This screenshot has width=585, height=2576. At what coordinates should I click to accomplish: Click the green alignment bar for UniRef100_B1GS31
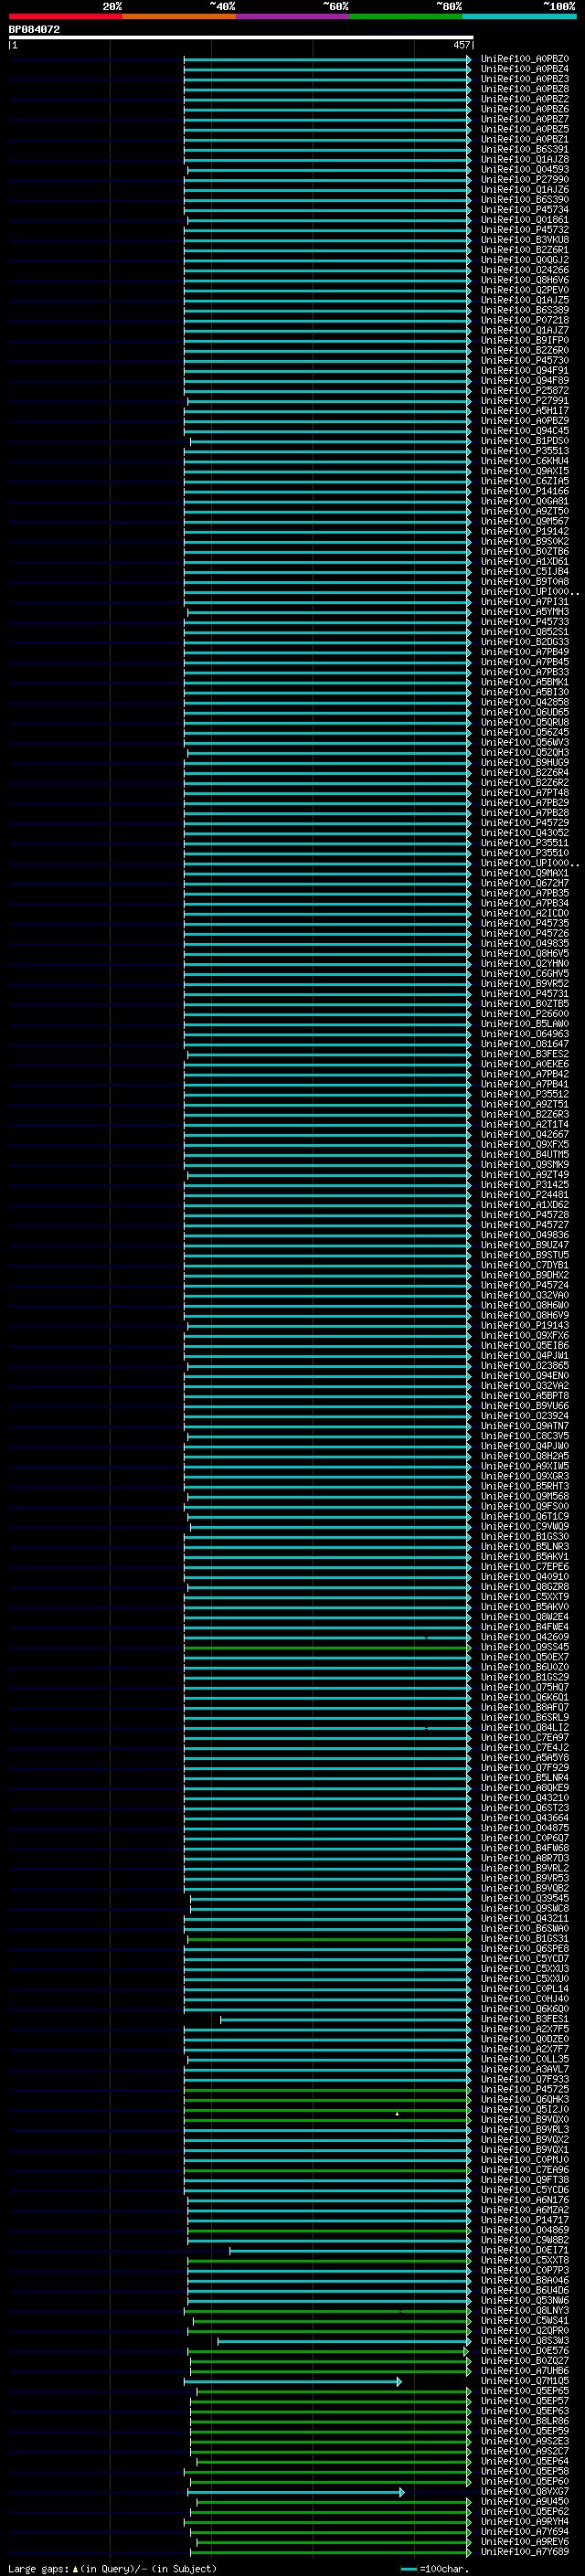328,1939
